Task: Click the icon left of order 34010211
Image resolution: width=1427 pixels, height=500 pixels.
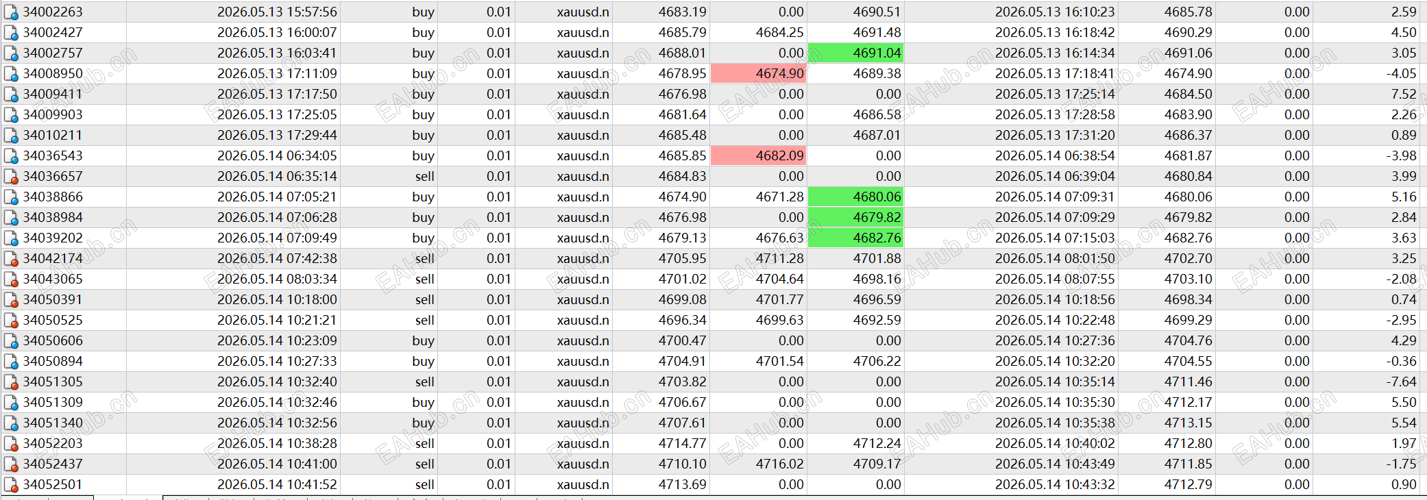Action: coord(11,136)
